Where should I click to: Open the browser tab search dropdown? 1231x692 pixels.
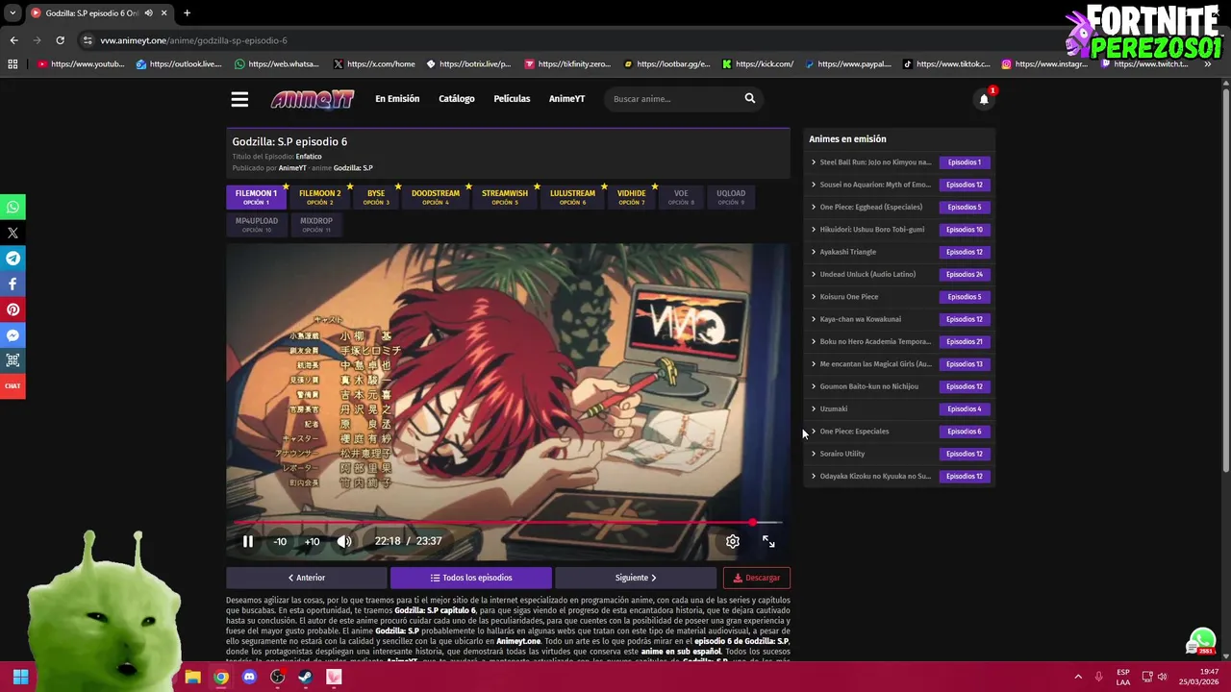pos(13,12)
